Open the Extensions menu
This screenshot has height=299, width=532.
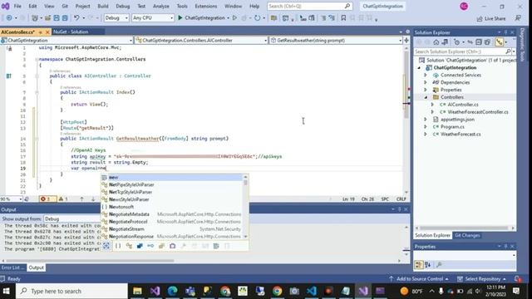(206, 6)
